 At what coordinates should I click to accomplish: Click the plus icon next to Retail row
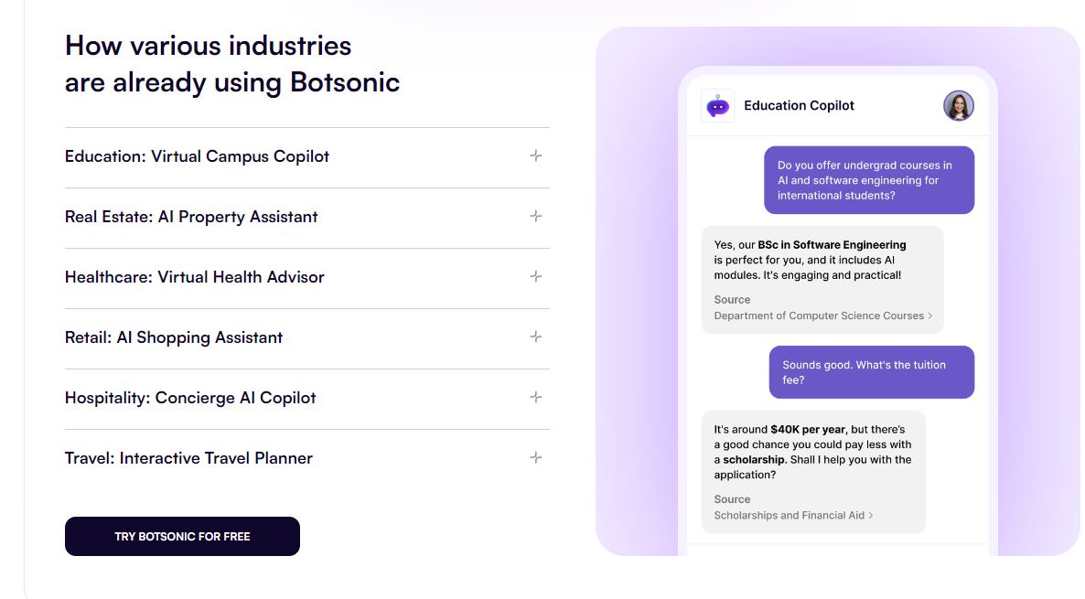coord(536,337)
